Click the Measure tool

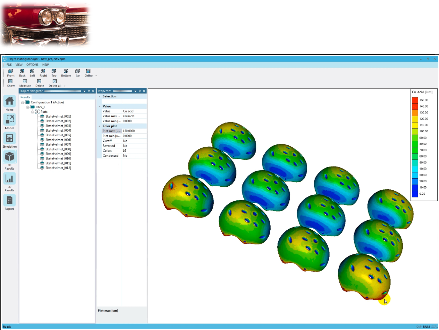point(25,83)
